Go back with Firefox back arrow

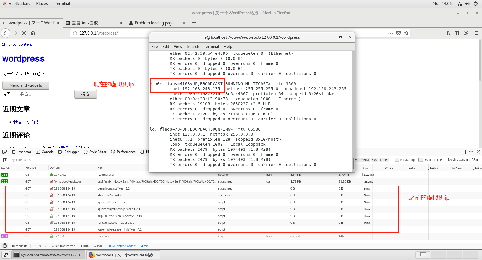click(x=6, y=33)
